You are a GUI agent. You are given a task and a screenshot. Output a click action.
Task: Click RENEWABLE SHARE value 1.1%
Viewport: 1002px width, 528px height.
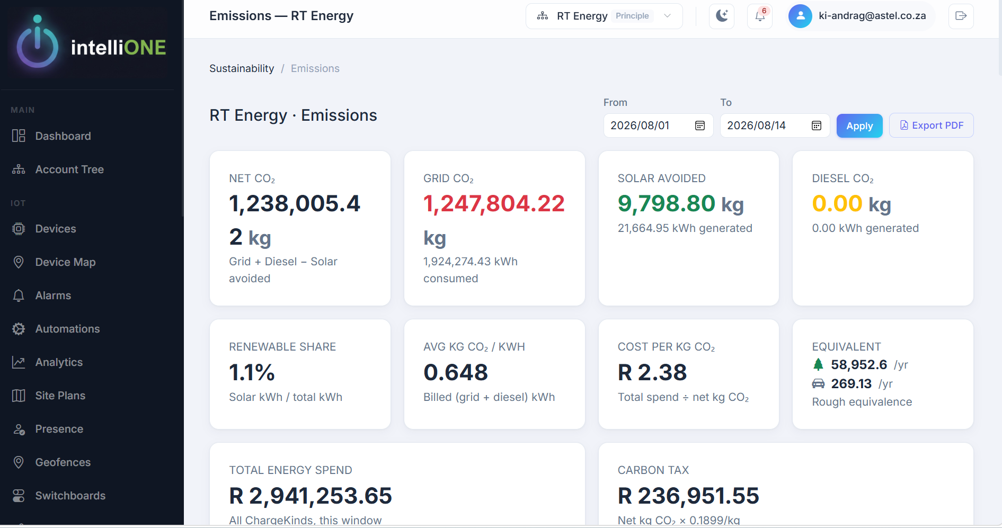(x=252, y=372)
